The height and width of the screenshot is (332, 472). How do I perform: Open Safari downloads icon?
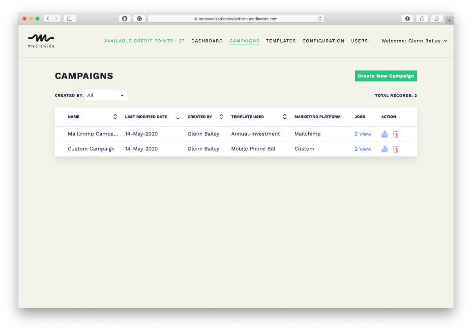pyautogui.click(x=407, y=18)
